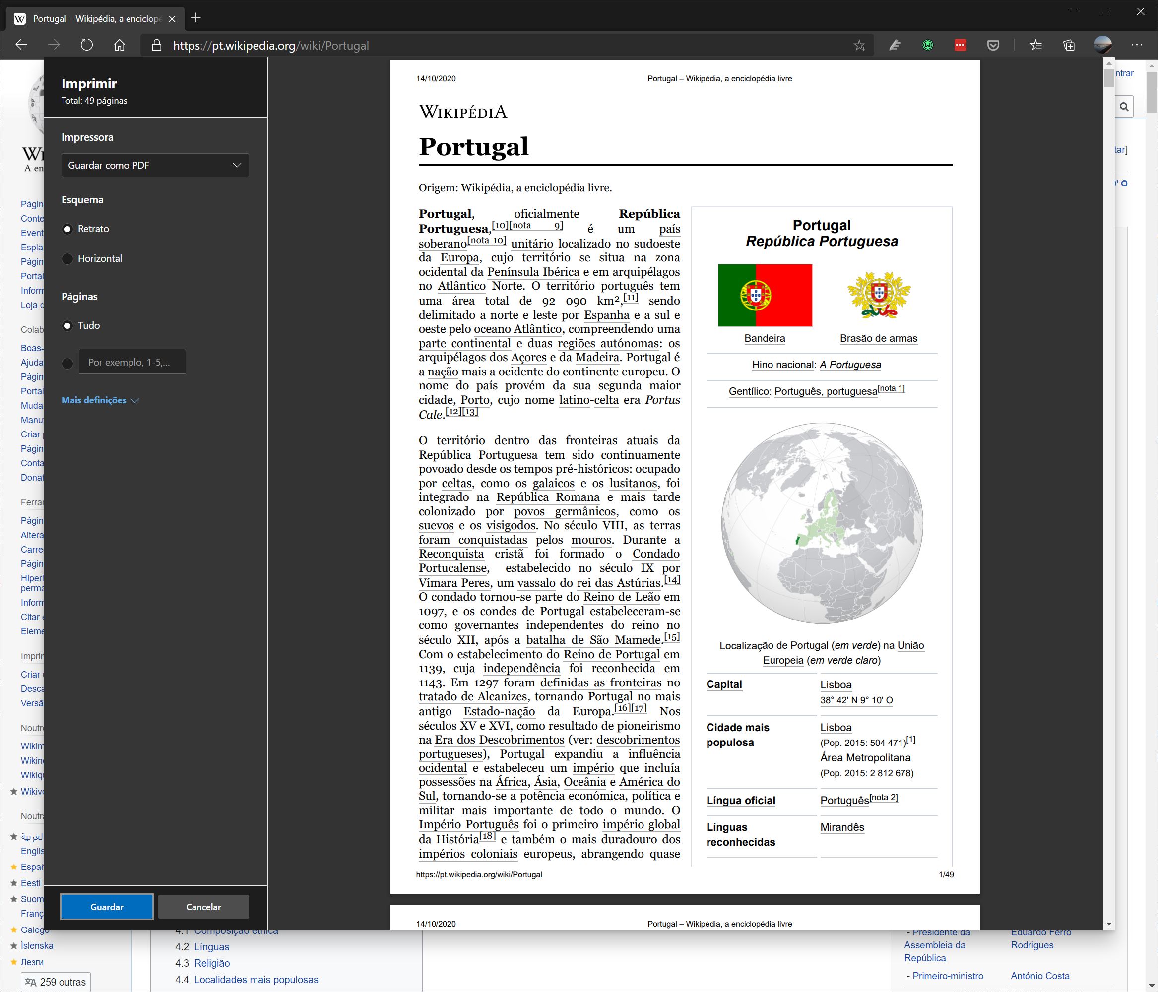Open a new tab with plus icon
Image resolution: width=1158 pixels, height=992 pixels.
pos(195,18)
